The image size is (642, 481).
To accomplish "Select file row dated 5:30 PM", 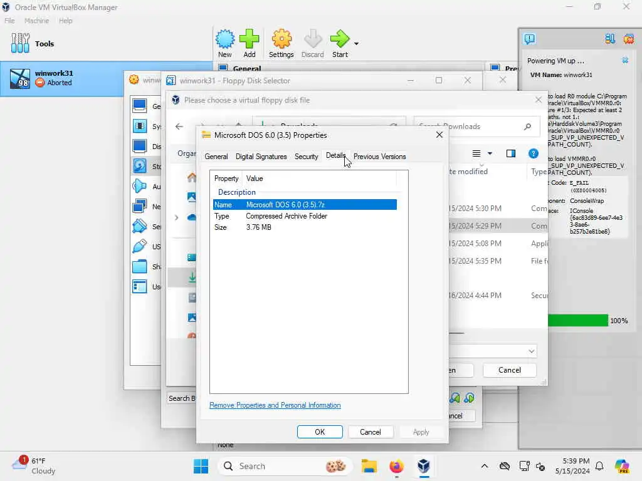I will (x=498, y=209).
